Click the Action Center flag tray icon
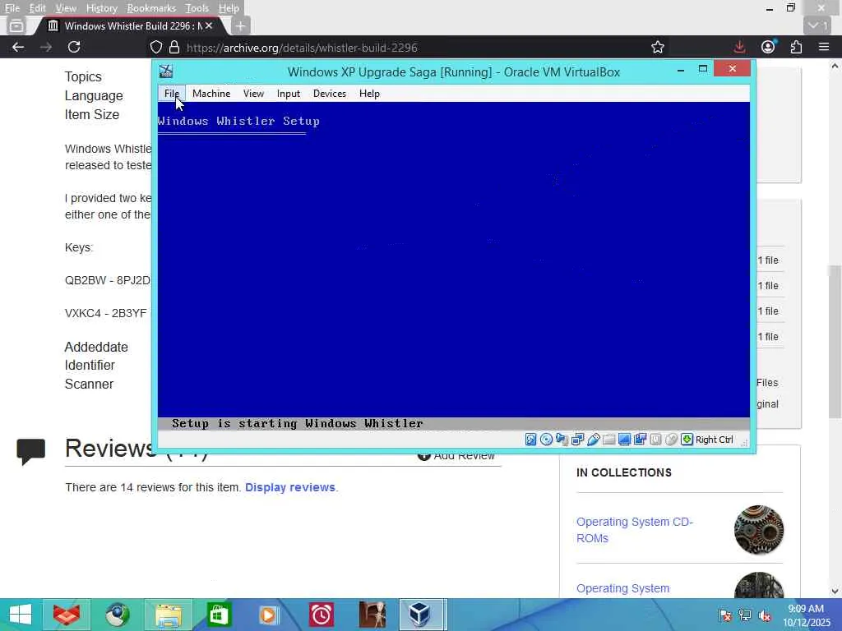842x631 pixels. (725, 615)
